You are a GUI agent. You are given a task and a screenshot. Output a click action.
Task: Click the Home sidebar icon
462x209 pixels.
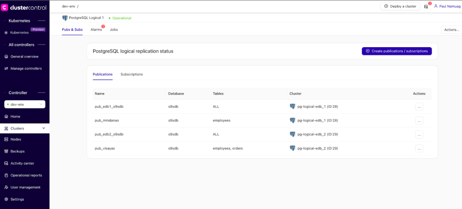(x=6, y=116)
